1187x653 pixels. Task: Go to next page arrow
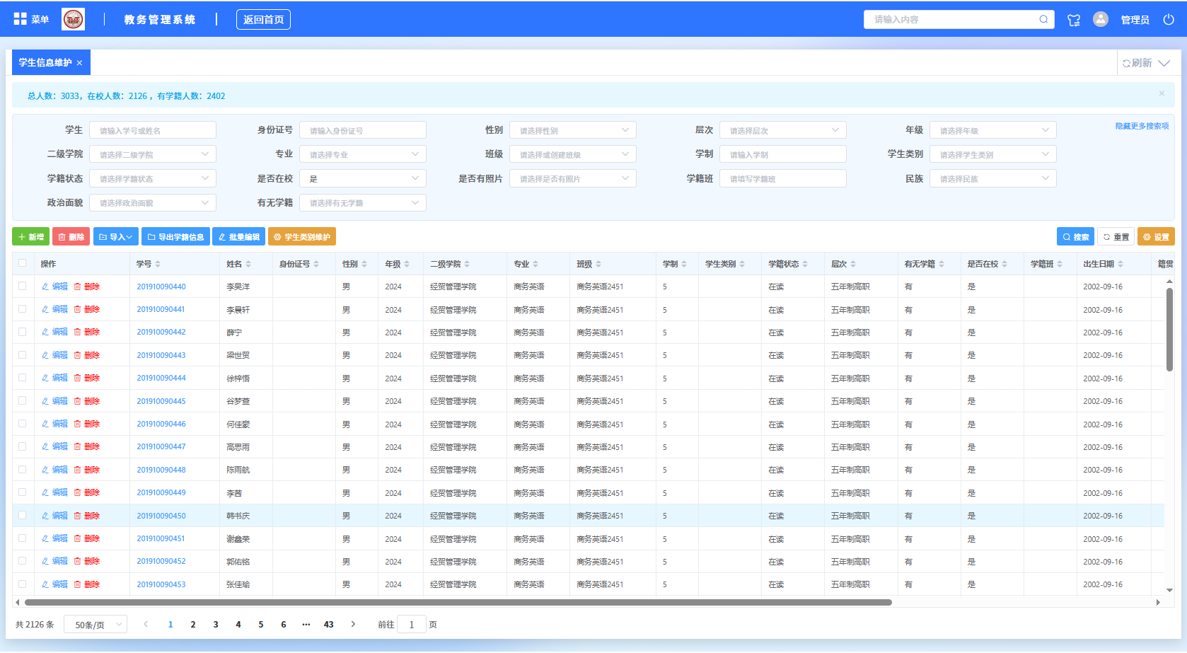tap(353, 624)
